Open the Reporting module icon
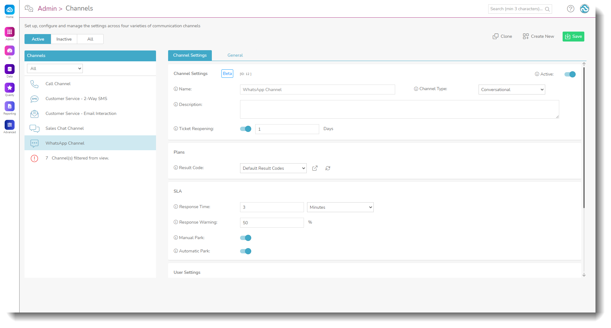The height and width of the screenshot is (328, 611). coord(10,106)
